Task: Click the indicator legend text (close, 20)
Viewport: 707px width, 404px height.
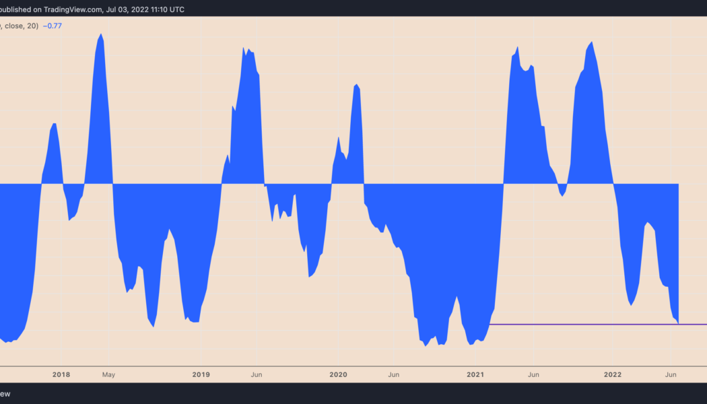Action: click(x=19, y=26)
